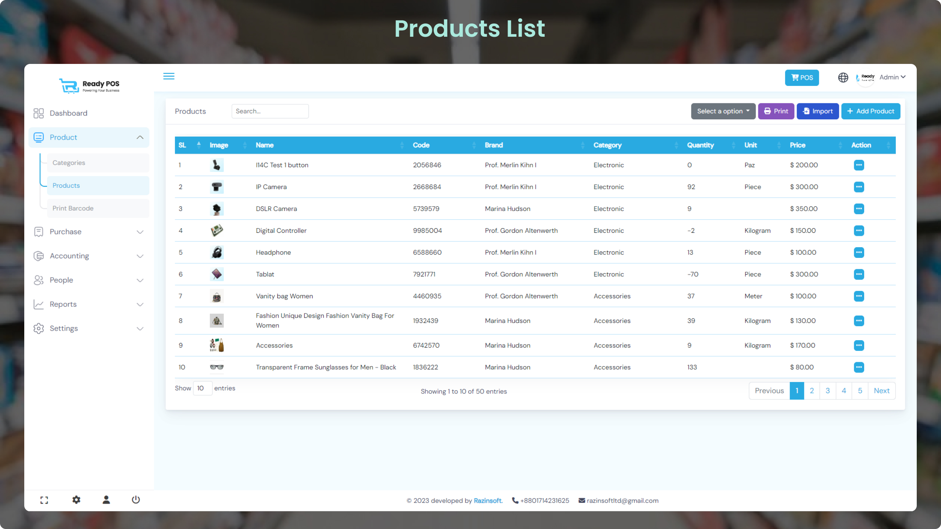
Task: Toggle the SL column sort order
Action: pyautogui.click(x=199, y=145)
